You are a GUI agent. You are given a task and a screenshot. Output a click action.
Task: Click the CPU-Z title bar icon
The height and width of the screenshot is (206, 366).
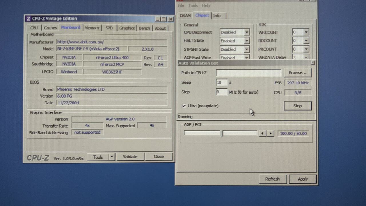pos(28,19)
